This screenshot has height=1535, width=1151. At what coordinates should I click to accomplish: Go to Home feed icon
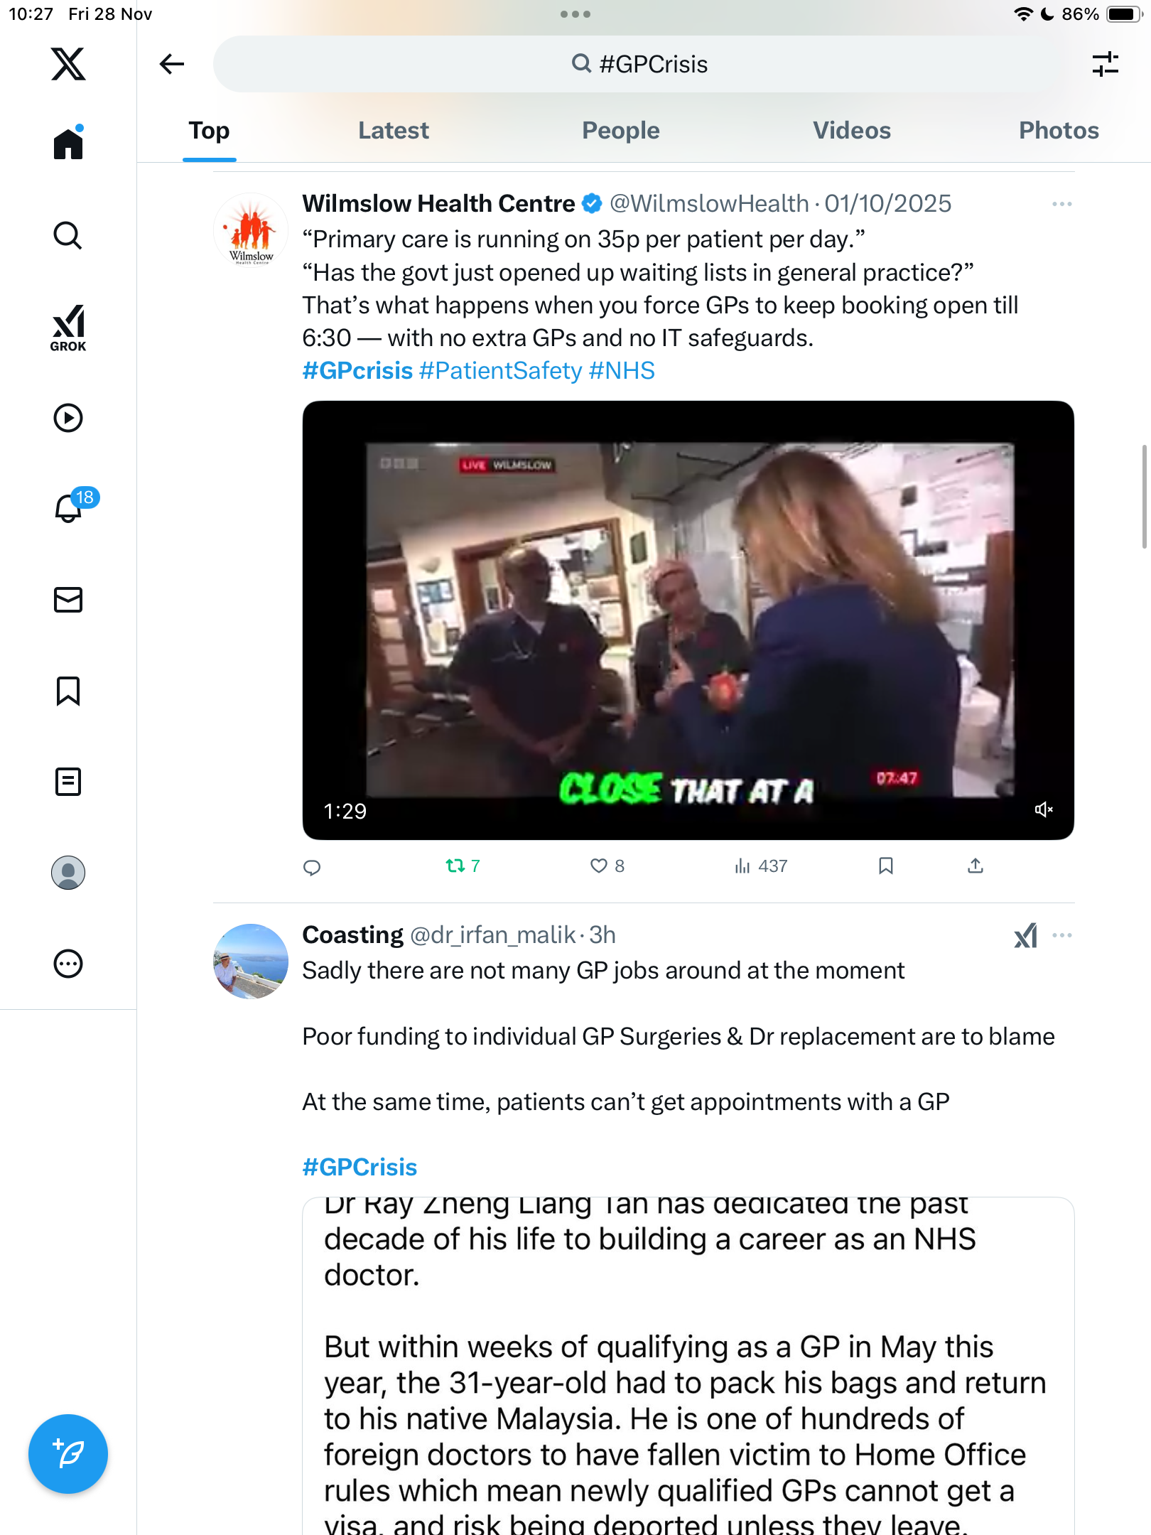[x=68, y=142]
